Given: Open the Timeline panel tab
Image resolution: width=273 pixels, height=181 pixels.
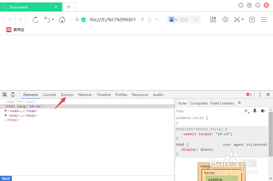Looking at the screenshot, I should (x=104, y=95).
